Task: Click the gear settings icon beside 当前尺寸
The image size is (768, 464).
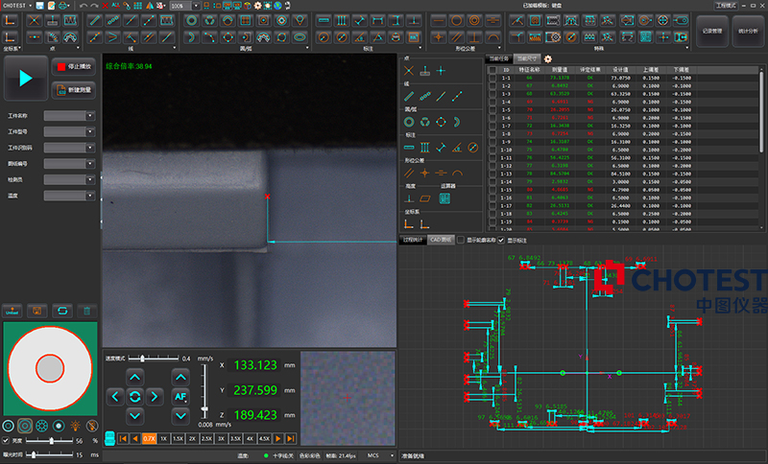Action: [x=547, y=59]
